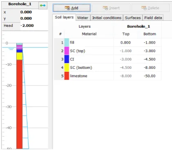Select the fill material name cell
Viewport: 172px width, 150px height.
click(91, 42)
